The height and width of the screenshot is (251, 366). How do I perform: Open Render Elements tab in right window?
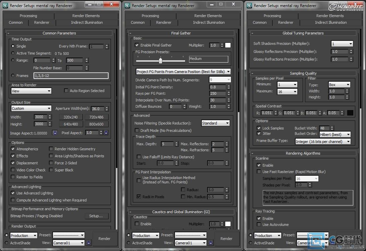(x=330, y=16)
